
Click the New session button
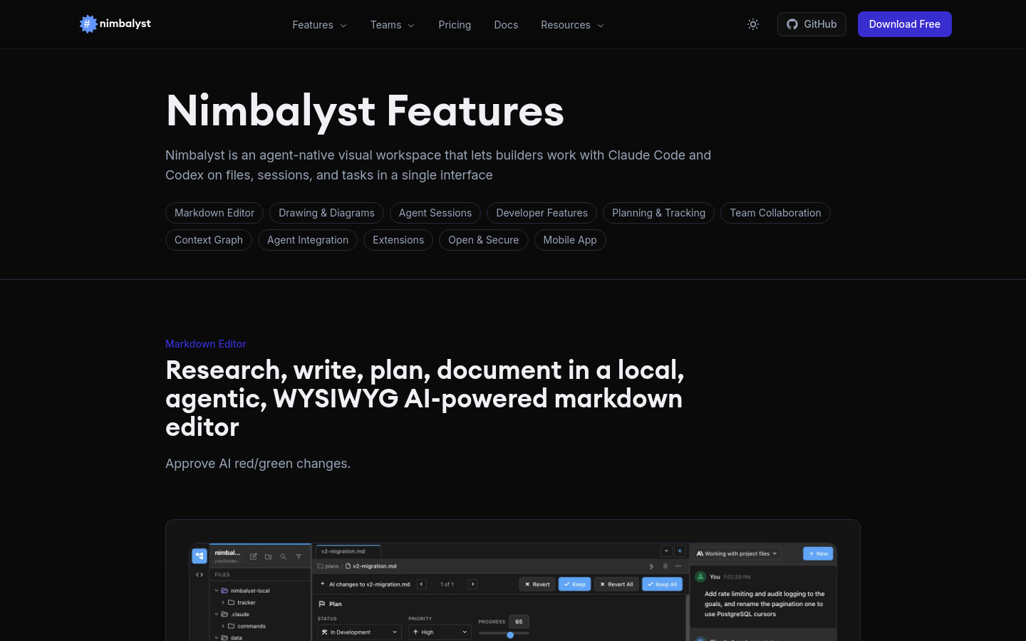(x=818, y=553)
